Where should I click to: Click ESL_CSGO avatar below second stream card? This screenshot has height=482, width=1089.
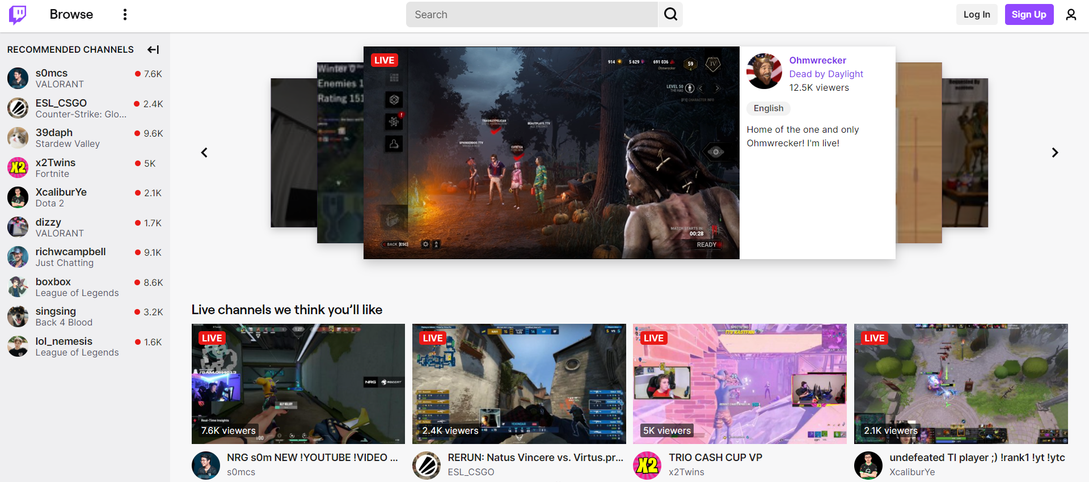[427, 466]
